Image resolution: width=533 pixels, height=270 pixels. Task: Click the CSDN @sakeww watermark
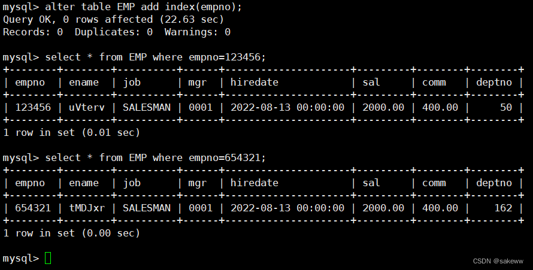[x=498, y=261]
